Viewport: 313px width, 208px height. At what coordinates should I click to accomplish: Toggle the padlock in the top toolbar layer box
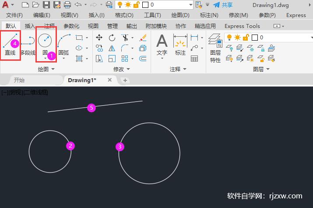point(136,4)
